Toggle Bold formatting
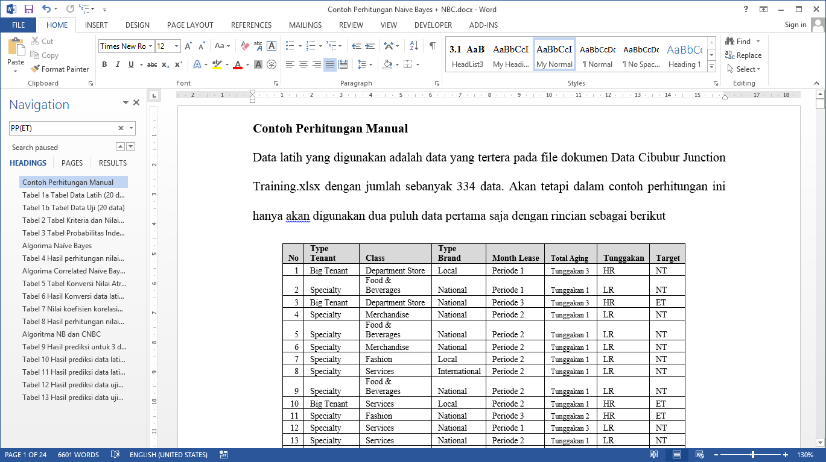 click(104, 64)
